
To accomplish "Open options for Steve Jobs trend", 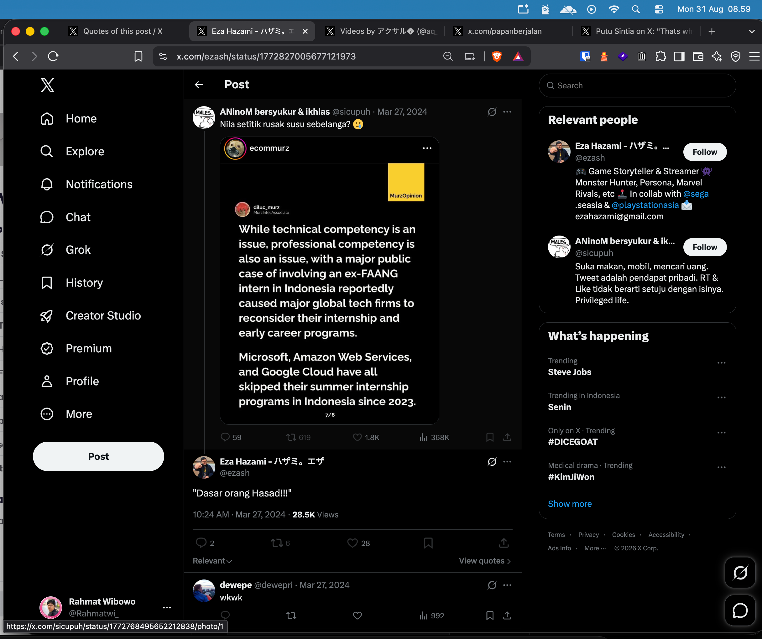I will tap(721, 363).
